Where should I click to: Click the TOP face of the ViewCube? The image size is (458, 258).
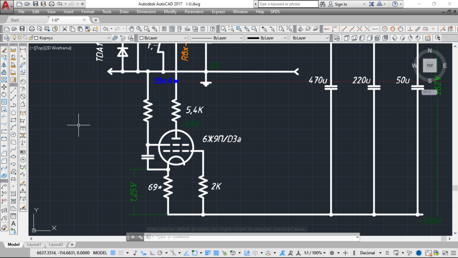click(430, 66)
